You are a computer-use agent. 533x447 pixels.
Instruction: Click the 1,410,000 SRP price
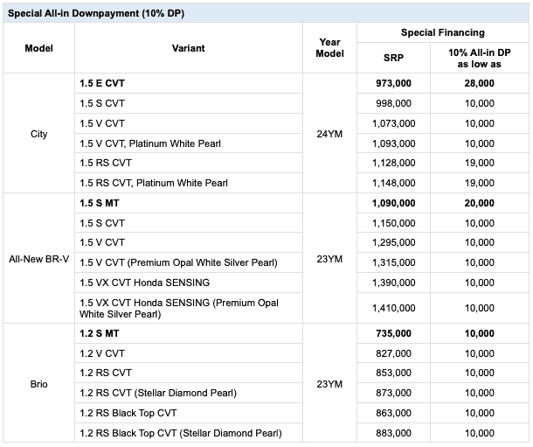pyautogui.click(x=391, y=308)
